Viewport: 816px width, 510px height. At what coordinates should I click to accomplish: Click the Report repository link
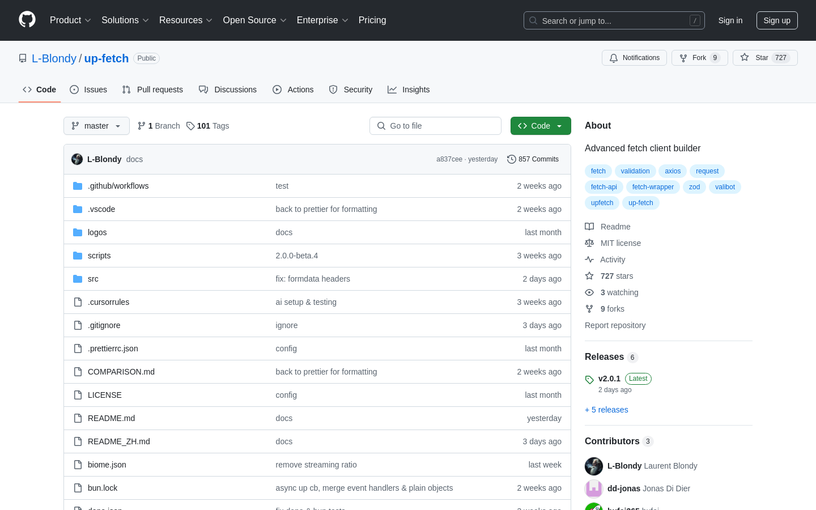coord(615,325)
